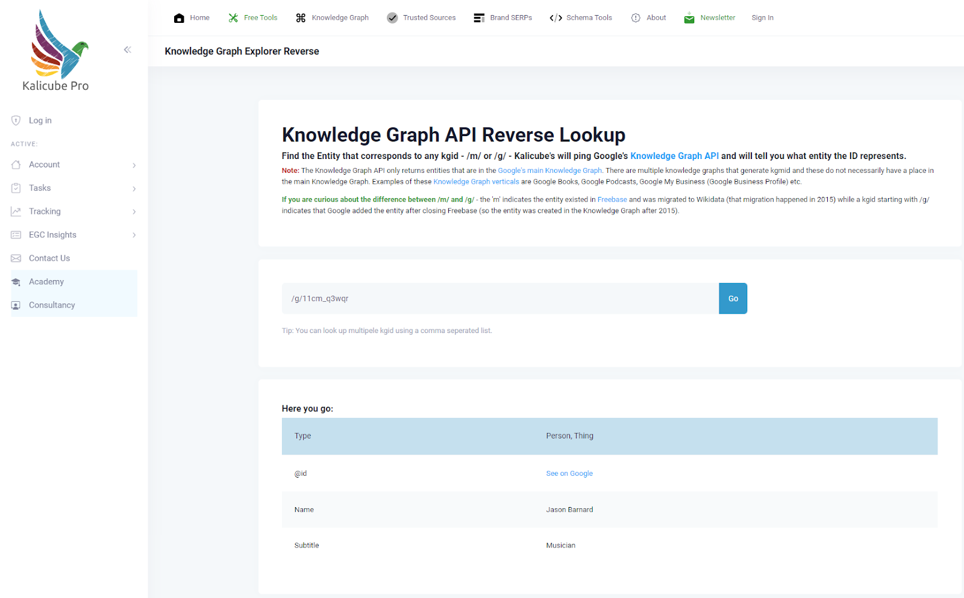Click the Person, Thing type value
The image size is (964, 598).
(x=569, y=436)
